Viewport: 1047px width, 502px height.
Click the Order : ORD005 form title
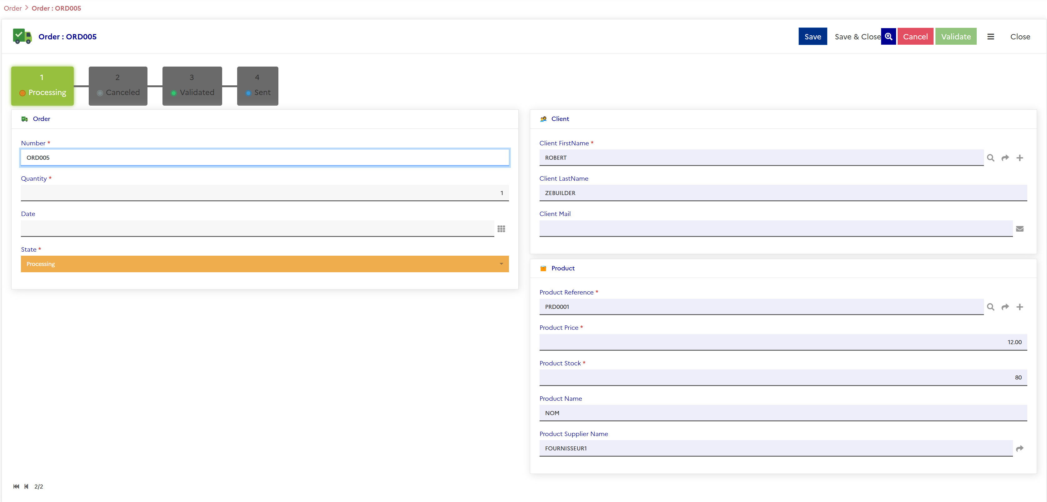[67, 37]
